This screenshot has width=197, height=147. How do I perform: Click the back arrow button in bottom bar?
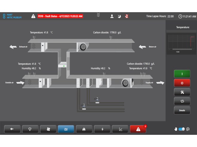click(x=12, y=129)
